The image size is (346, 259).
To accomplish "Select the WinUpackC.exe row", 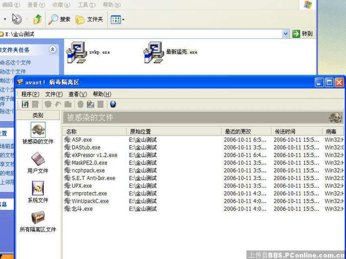I will [204, 201].
